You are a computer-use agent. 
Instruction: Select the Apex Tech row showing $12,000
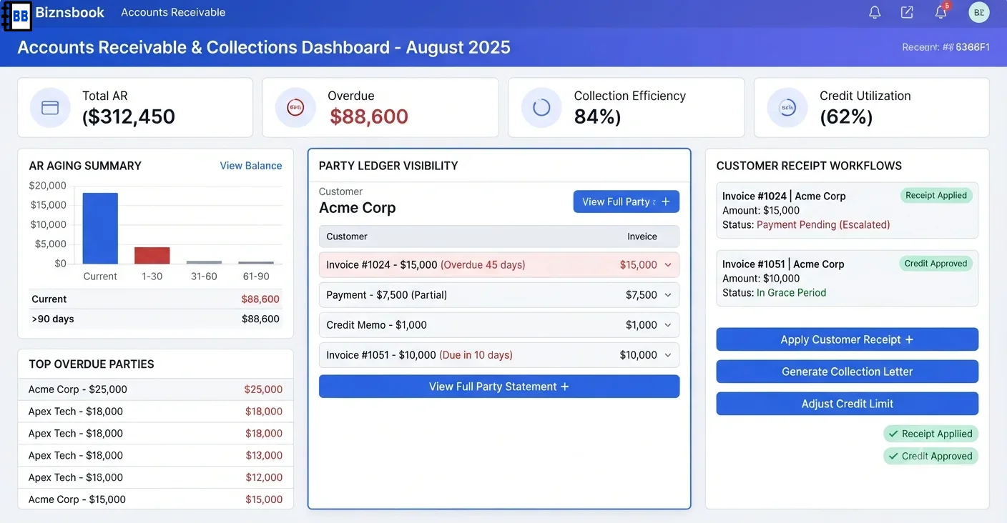click(155, 477)
